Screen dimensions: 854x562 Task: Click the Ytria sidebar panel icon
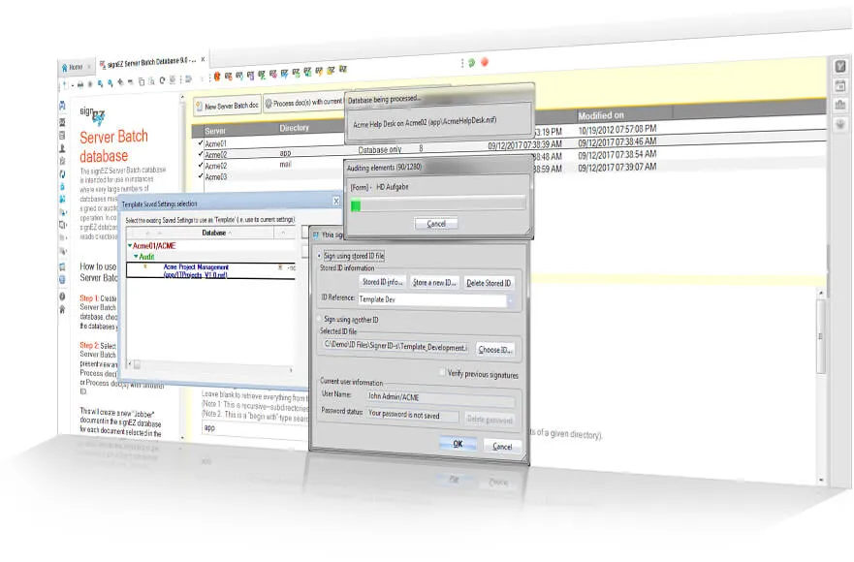[839, 67]
